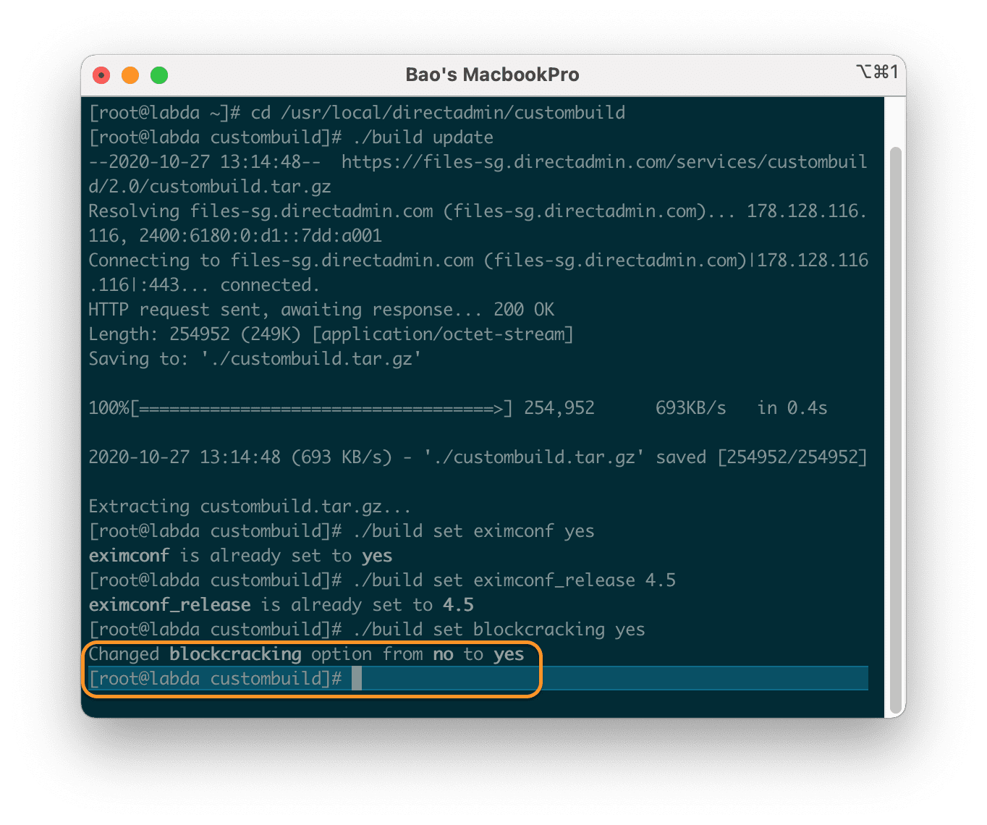Click the './build set blockcracking yes' command
Viewport: 987px width, 825px height.
(499, 630)
